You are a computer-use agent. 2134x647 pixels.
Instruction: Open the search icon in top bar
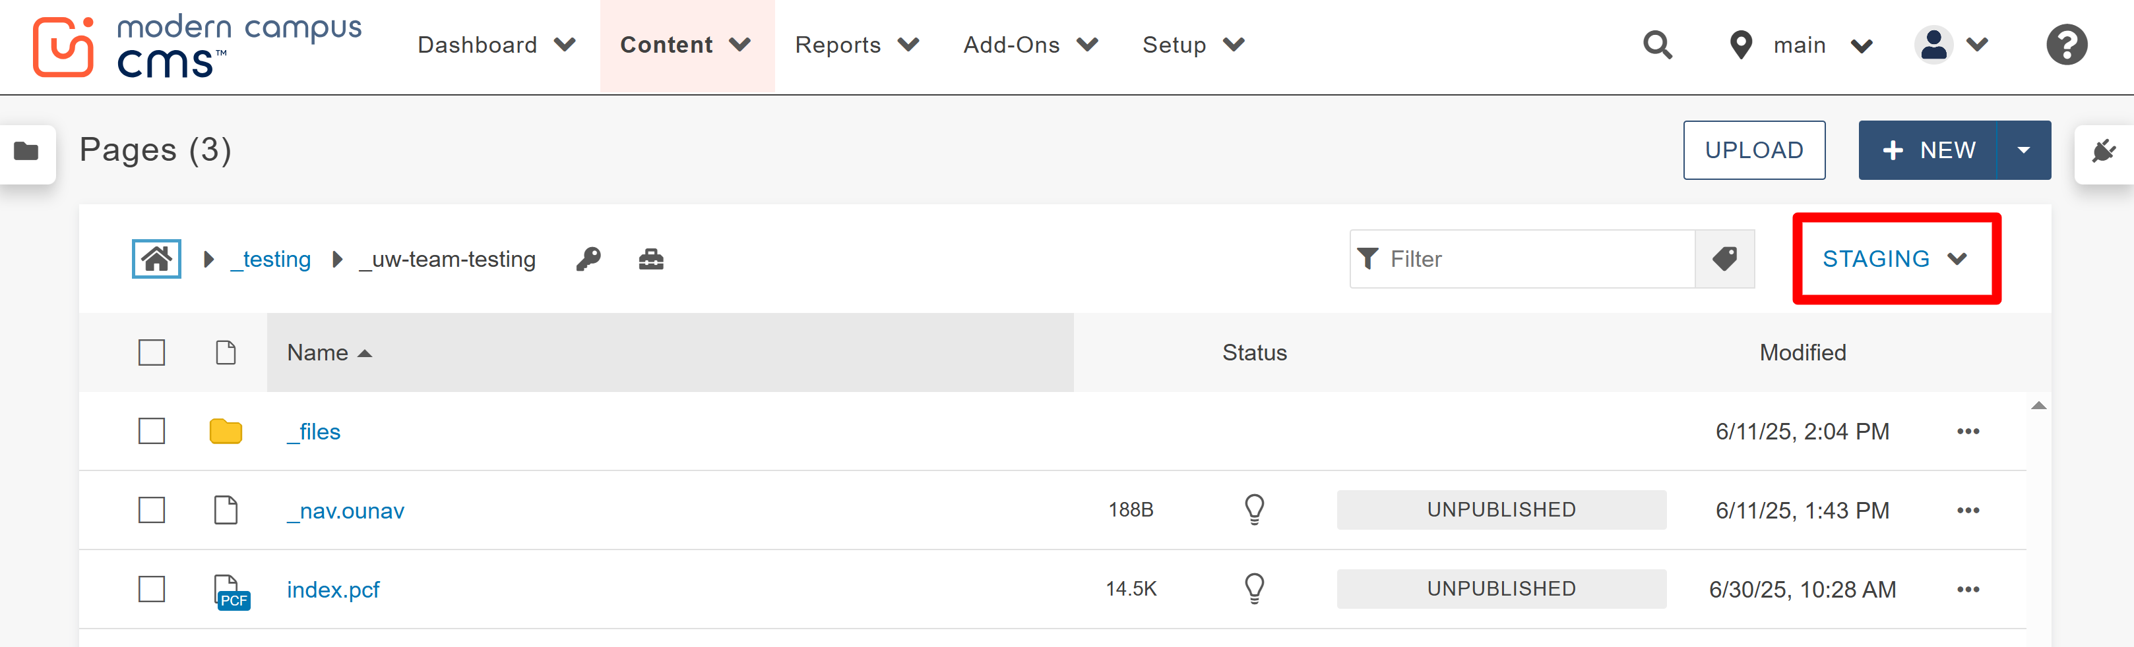click(x=1657, y=45)
